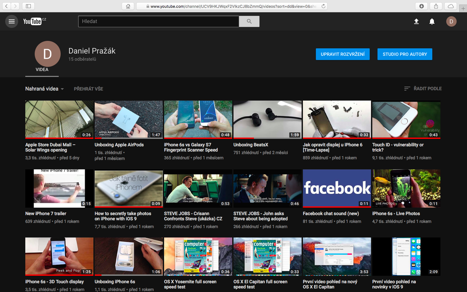
Task: Show Safari sidebar
Action: (28, 6)
